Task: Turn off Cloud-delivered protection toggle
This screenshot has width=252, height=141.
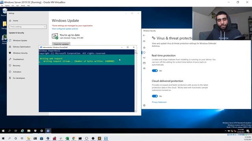Action: (155, 96)
